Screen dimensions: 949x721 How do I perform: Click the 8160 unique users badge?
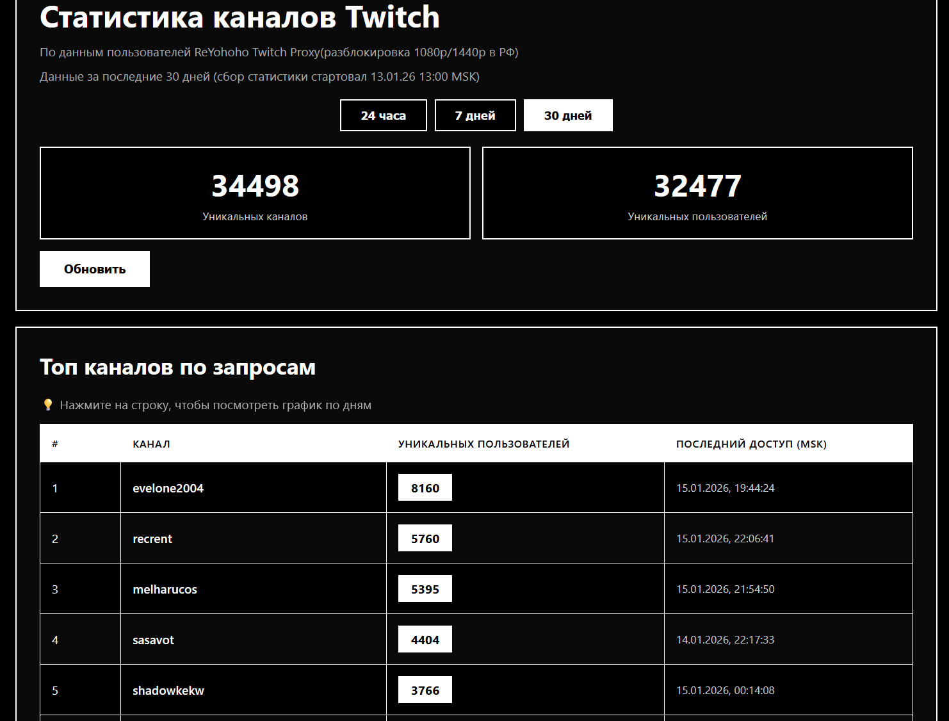[425, 487]
